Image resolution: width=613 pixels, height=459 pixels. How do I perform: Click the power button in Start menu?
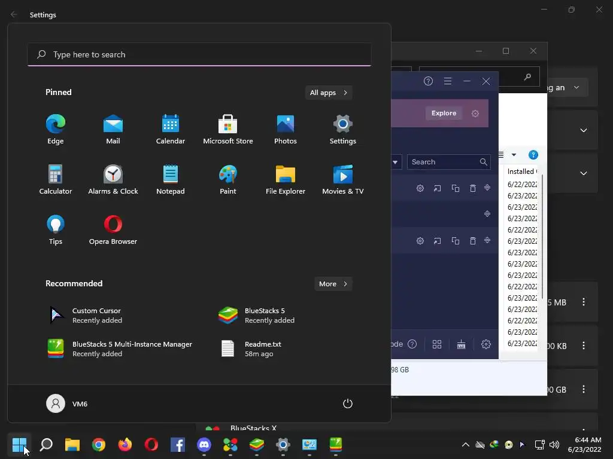tap(348, 403)
